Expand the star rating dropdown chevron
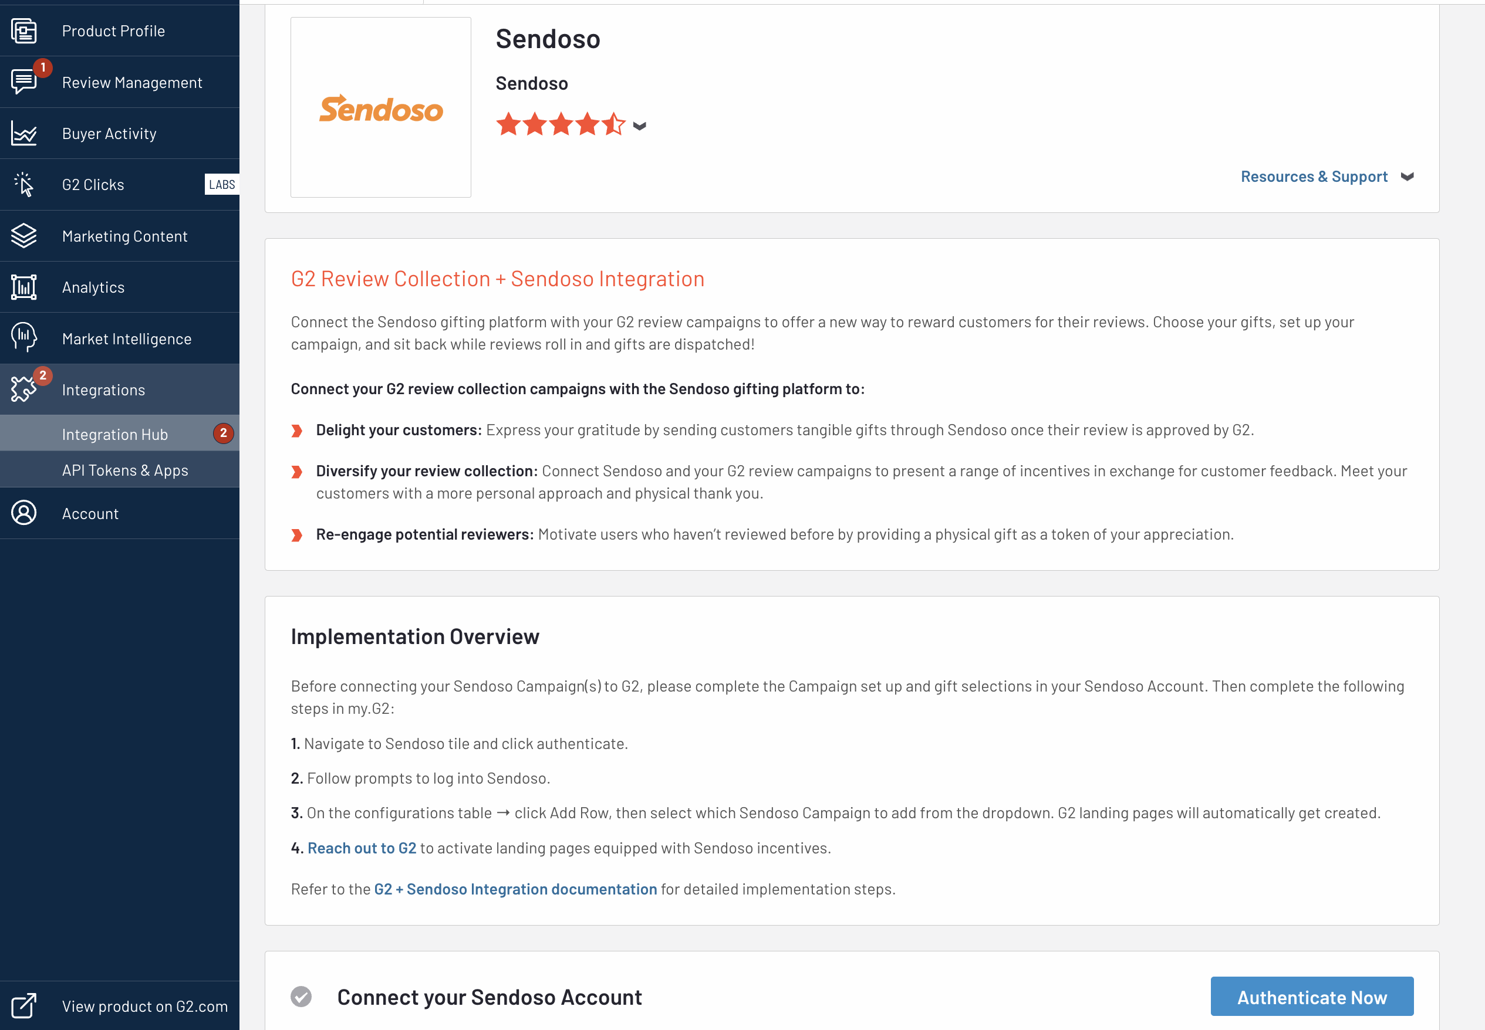This screenshot has height=1030, width=1485. pyautogui.click(x=639, y=126)
